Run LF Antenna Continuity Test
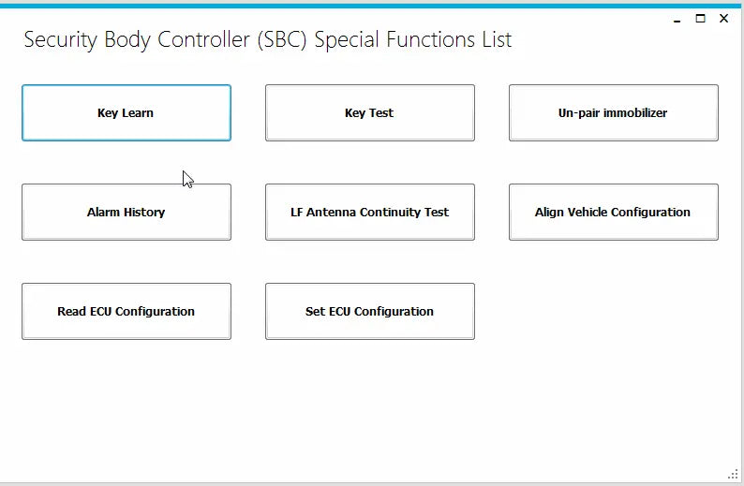 pos(369,213)
